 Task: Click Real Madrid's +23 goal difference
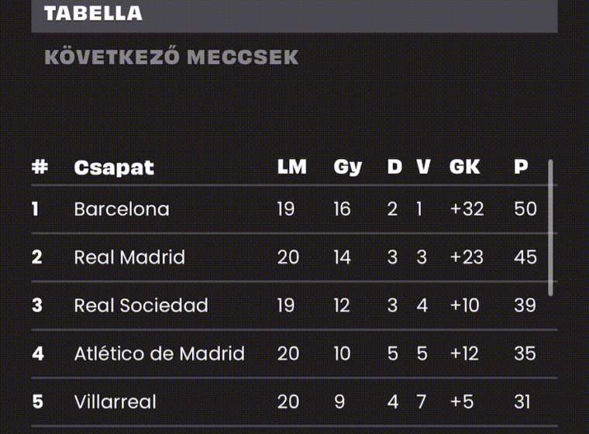(x=467, y=257)
